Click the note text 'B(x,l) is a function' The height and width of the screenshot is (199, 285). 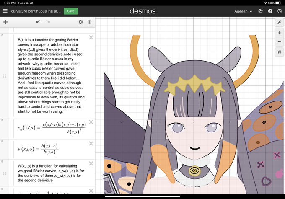(x=34, y=40)
